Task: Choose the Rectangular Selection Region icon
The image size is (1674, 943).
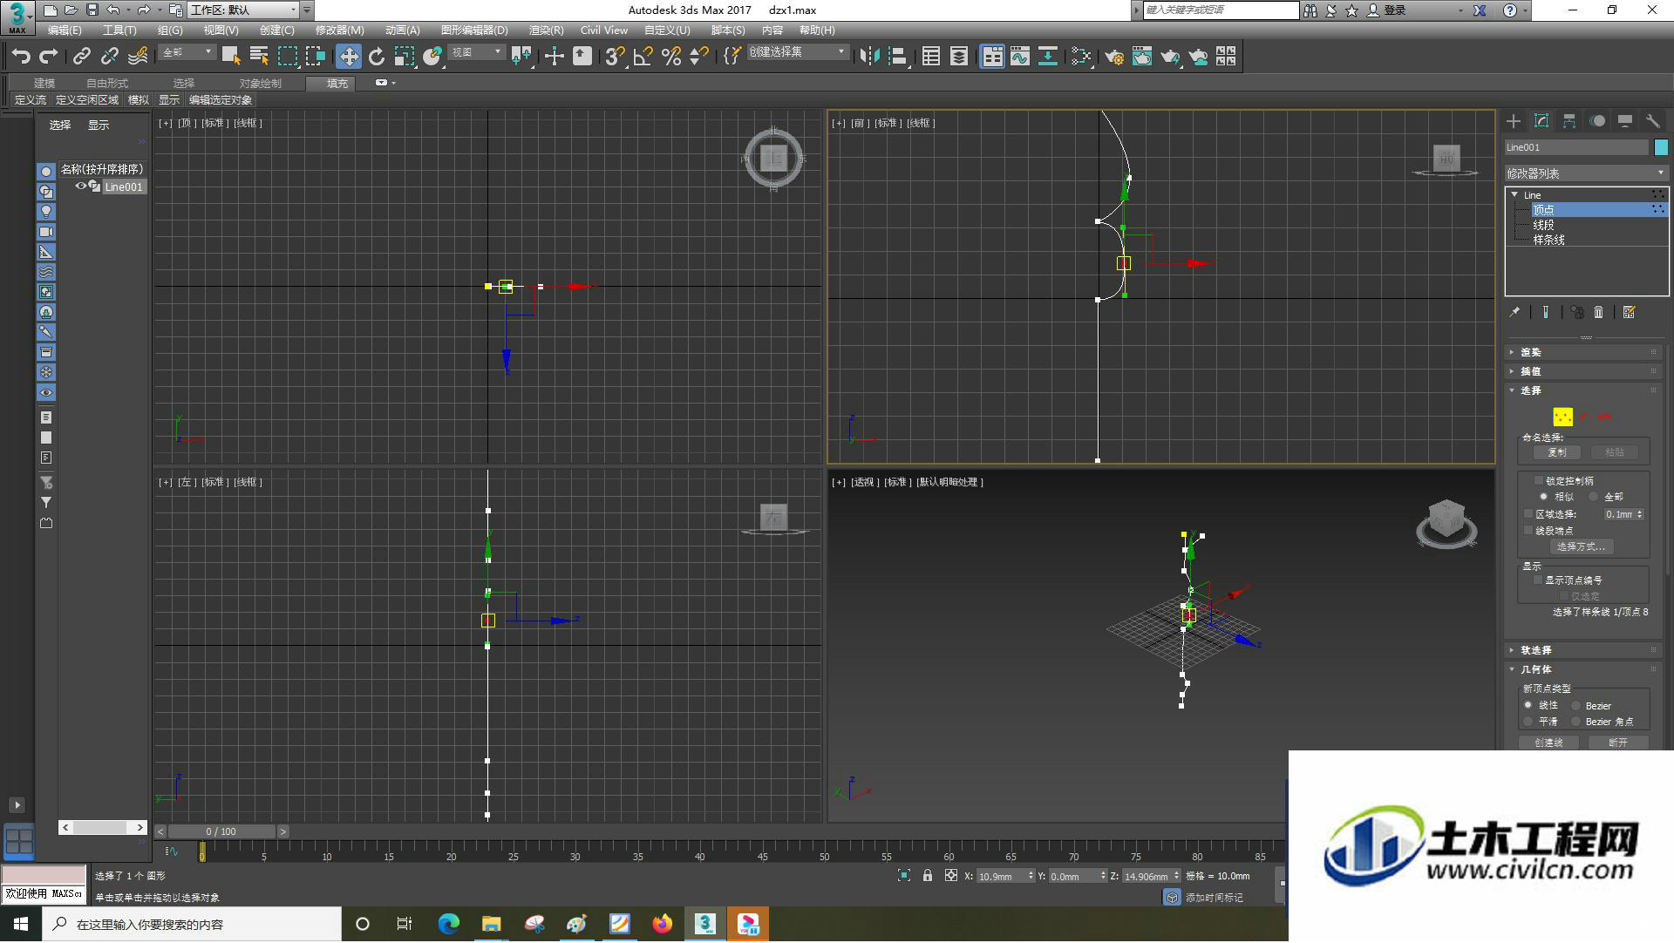Action: point(287,57)
